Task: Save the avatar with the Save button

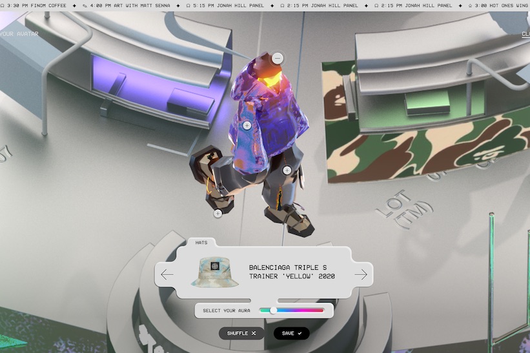Action: point(291,333)
